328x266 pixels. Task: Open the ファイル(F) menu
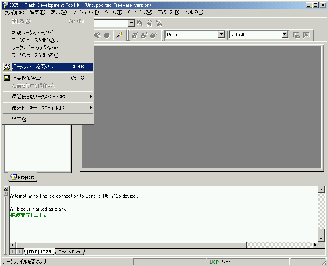coord(14,12)
